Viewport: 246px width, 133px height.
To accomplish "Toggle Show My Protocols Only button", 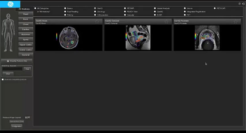I will (x=17, y=61).
